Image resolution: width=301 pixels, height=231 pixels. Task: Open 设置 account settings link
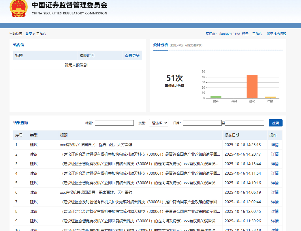245,34
